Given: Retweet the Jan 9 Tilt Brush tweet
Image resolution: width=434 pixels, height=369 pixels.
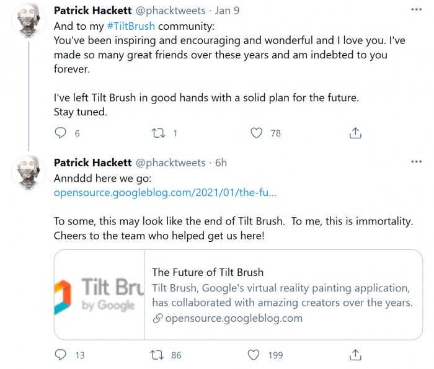Looking at the screenshot, I should coord(158,133).
